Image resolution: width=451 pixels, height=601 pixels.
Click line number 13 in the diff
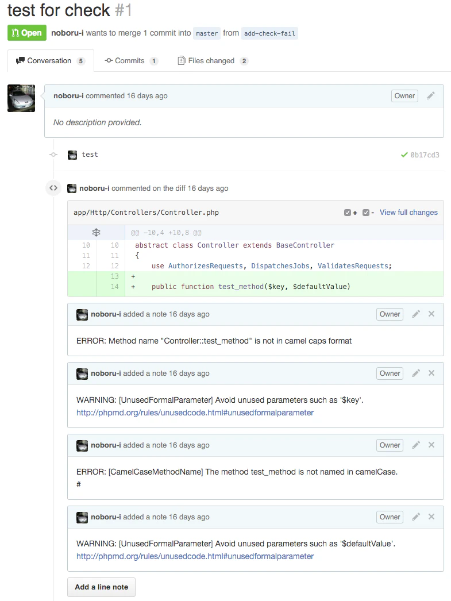(114, 276)
